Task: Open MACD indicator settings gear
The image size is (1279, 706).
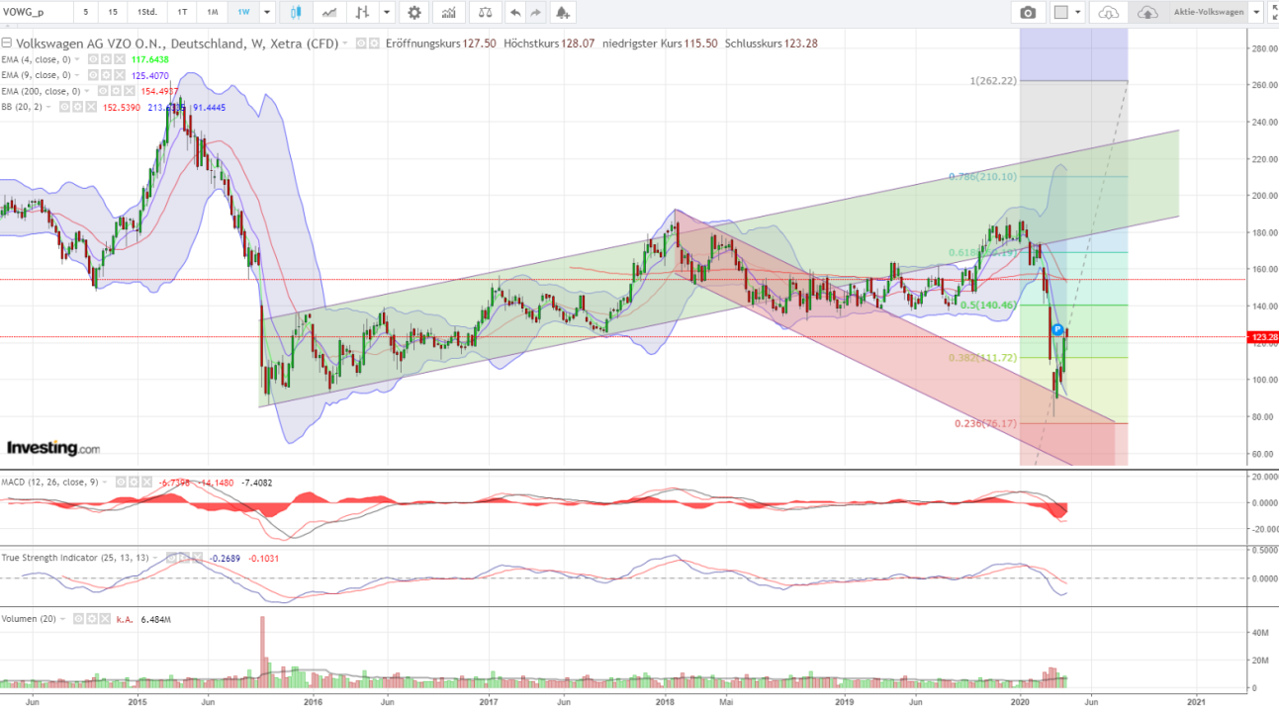Action: pyautogui.click(x=134, y=482)
